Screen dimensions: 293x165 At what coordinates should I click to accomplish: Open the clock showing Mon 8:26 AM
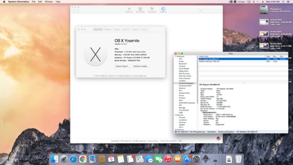click(273, 2)
